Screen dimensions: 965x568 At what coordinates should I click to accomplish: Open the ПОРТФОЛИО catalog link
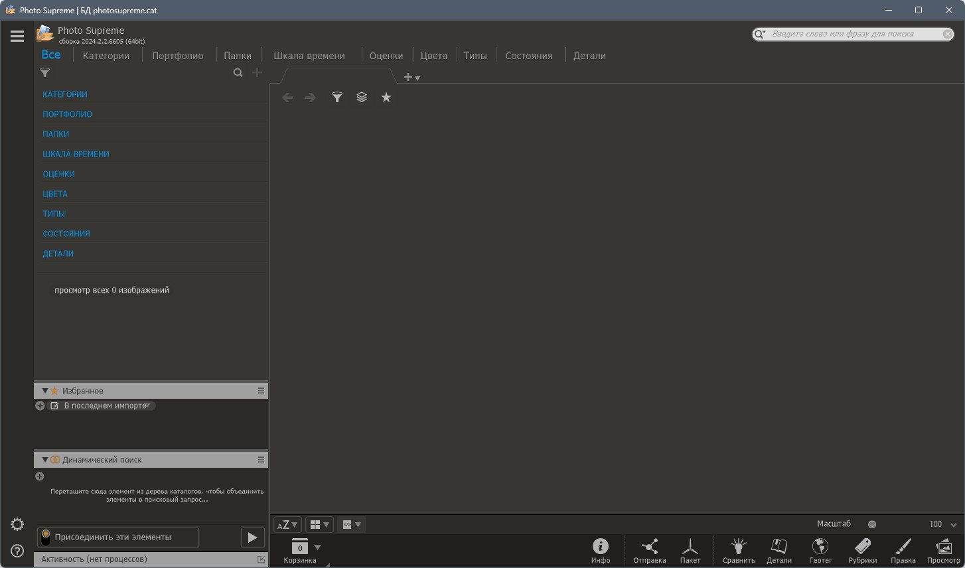68,114
